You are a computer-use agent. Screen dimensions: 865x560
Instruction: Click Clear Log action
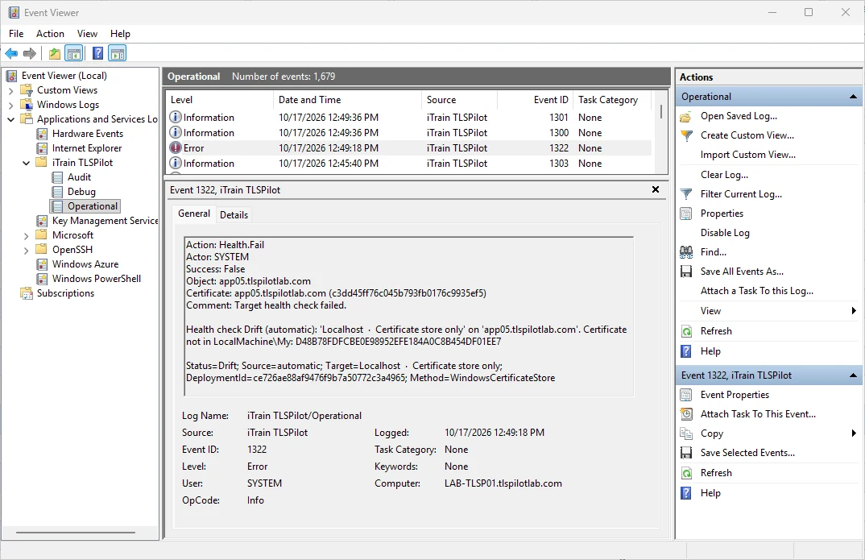pyautogui.click(x=724, y=175)
